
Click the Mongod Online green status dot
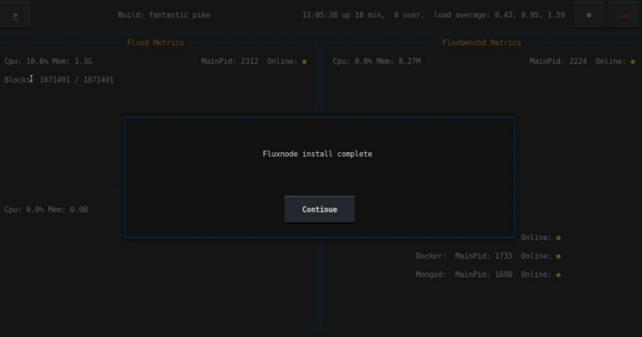558,275
